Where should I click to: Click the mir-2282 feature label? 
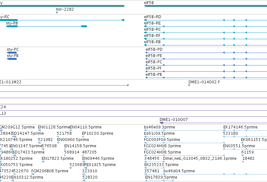[x=65, y=9]
